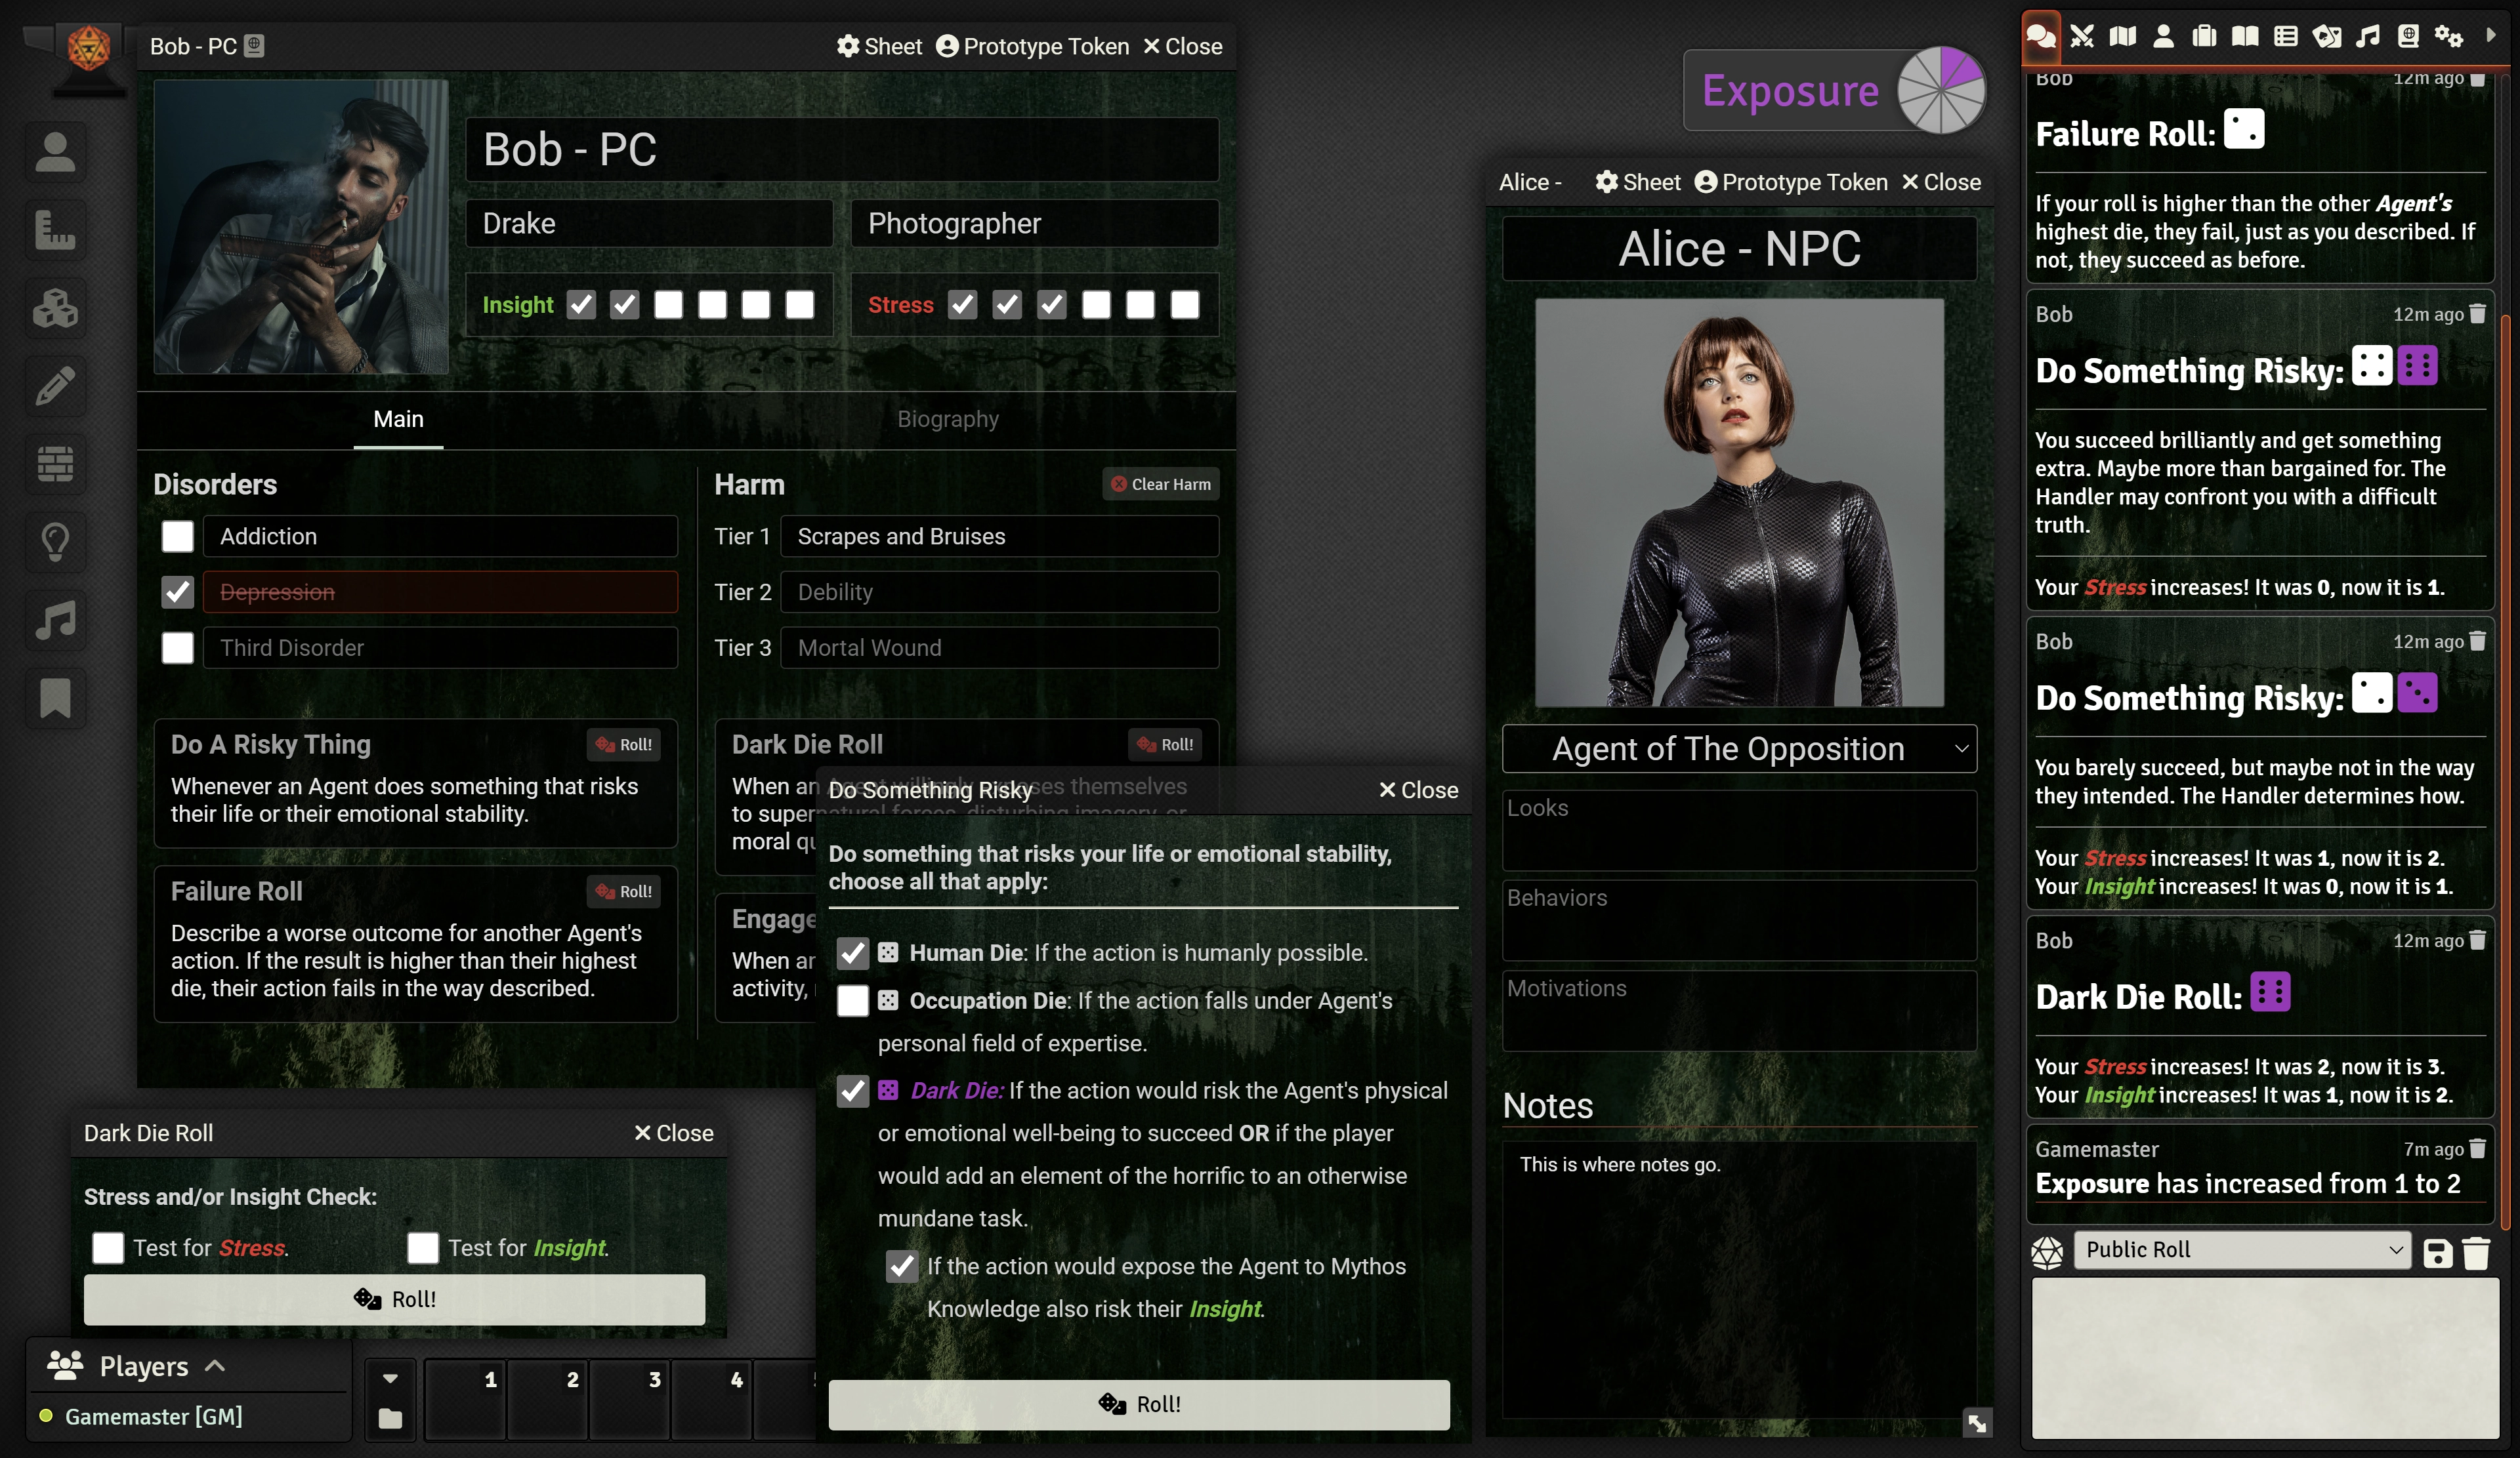The height and width of the screenshot is (1458, 2520).
Task: Tick the Addiction disorder checkbox
Action: 178,537
